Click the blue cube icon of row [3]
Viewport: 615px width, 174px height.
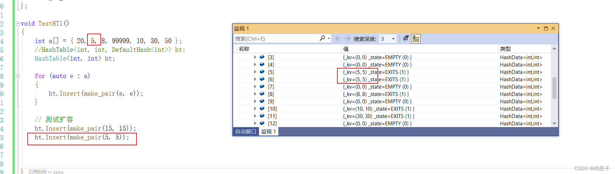click(262, 57)
